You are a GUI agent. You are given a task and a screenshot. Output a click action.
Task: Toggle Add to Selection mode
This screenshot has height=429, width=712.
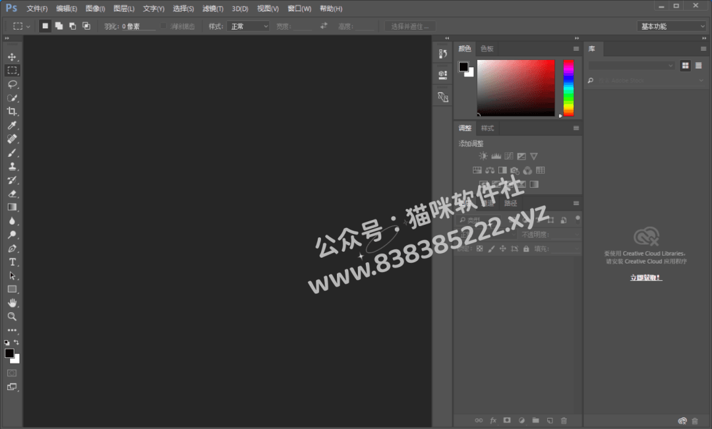pyautogui.click(x=59, y=26)
